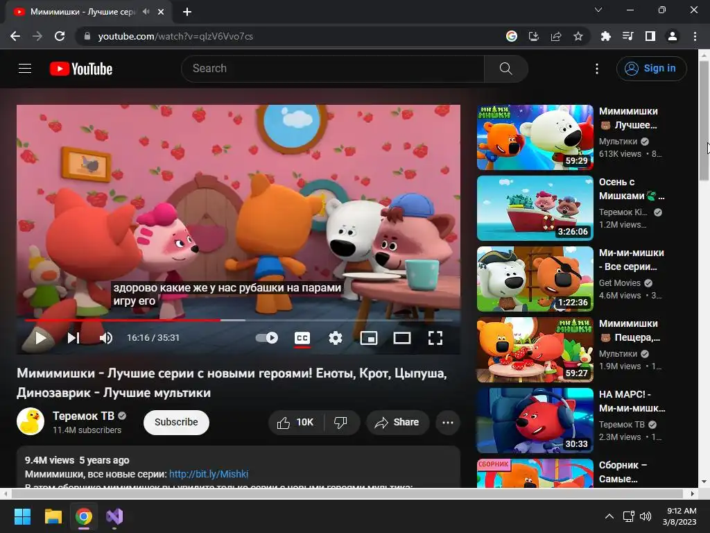Go to YouTube home via logo

81,69
